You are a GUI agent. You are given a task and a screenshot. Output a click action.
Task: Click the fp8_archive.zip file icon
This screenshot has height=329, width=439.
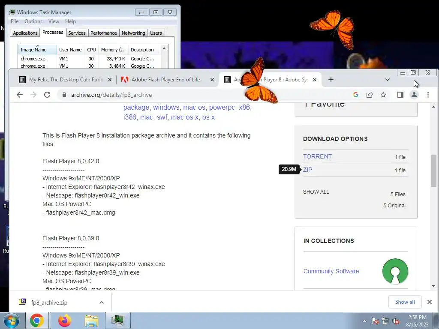(x=22, y=302)
